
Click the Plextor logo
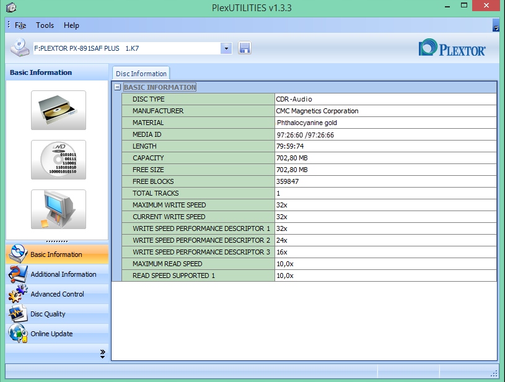coord(452,49)
